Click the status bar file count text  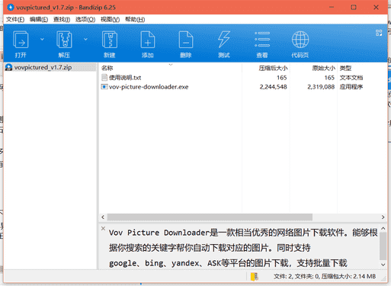(x=325, y=277)
